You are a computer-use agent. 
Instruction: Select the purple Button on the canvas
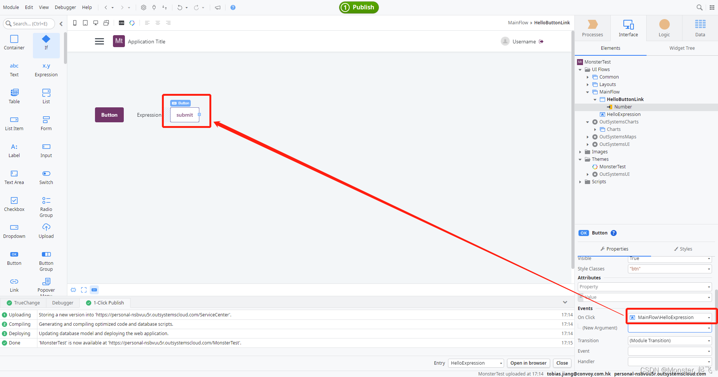tap(109, 115)
